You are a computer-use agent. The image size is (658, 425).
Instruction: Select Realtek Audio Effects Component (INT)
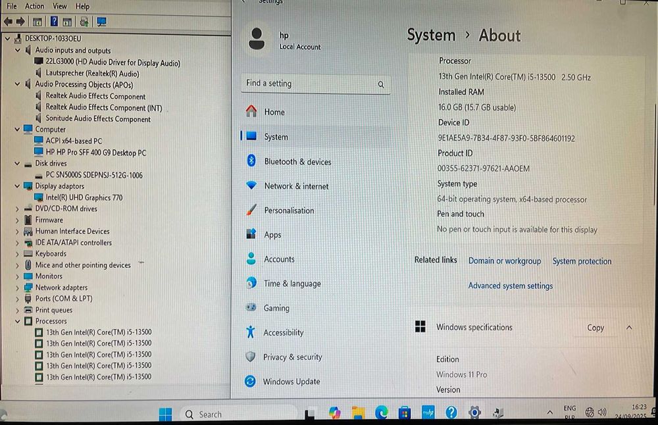(x=104, y=107)
